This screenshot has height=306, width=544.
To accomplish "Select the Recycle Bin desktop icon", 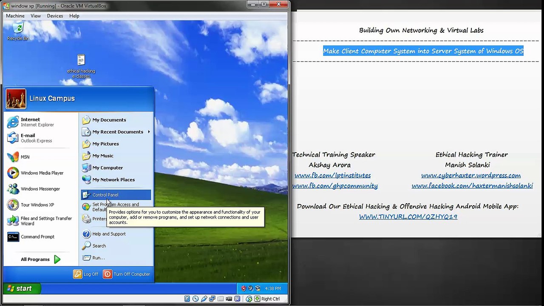I will point(18,32).
